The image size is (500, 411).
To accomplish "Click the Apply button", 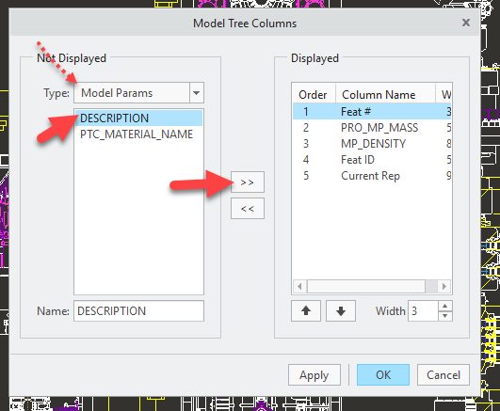I will pyautogui.click(x=315, y=375).
